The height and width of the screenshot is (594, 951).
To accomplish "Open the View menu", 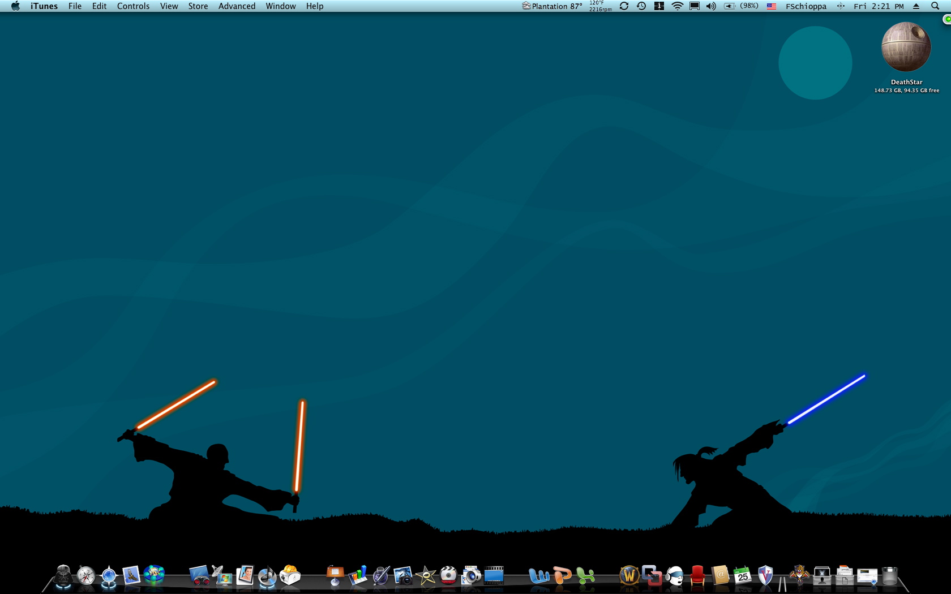I will 169,6.
